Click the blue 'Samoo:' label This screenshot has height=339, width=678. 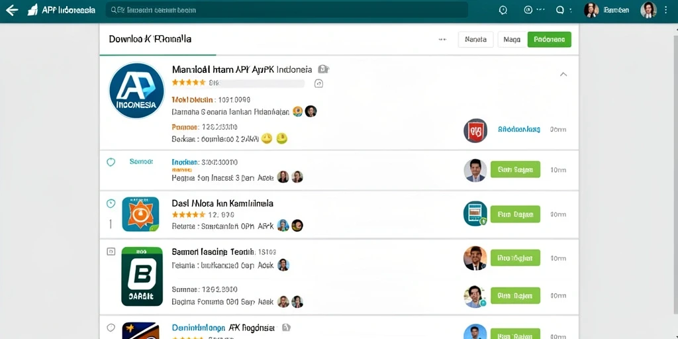(141, 162)
